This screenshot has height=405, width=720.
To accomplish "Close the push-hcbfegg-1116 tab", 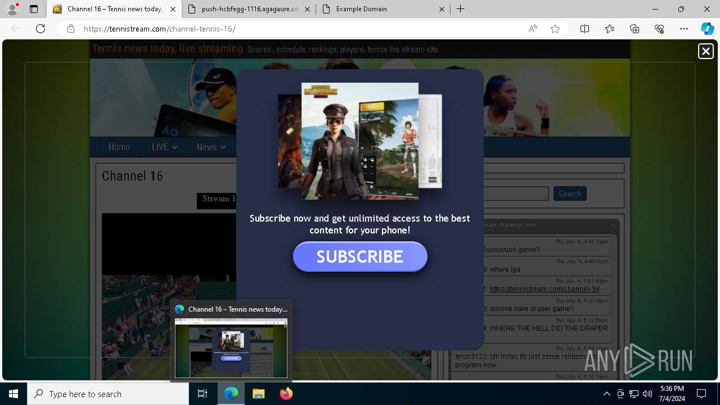I will pyautogui.click(x=308, y=9).
